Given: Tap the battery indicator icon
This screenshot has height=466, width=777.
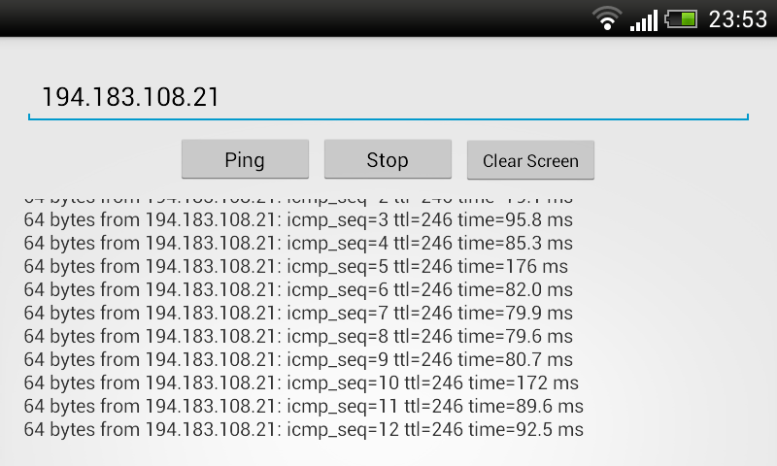Looking at the screenshot, I should coord(681,19).
